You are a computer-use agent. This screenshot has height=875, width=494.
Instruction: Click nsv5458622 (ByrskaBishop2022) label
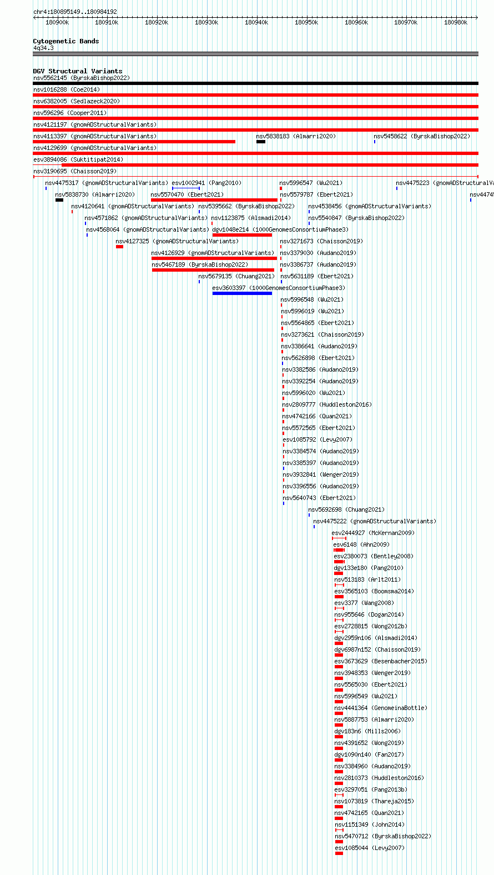pyautogui.click(x=422, y=137)
